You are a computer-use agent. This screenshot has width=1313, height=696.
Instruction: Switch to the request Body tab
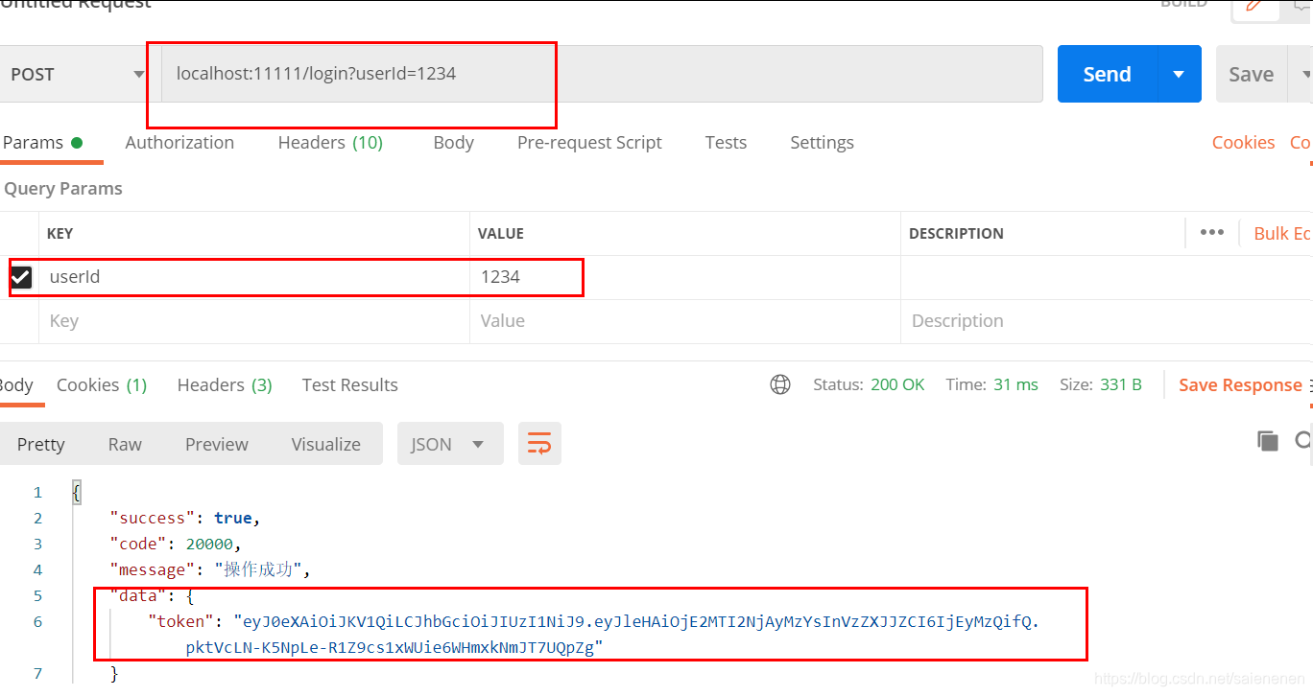453,143
